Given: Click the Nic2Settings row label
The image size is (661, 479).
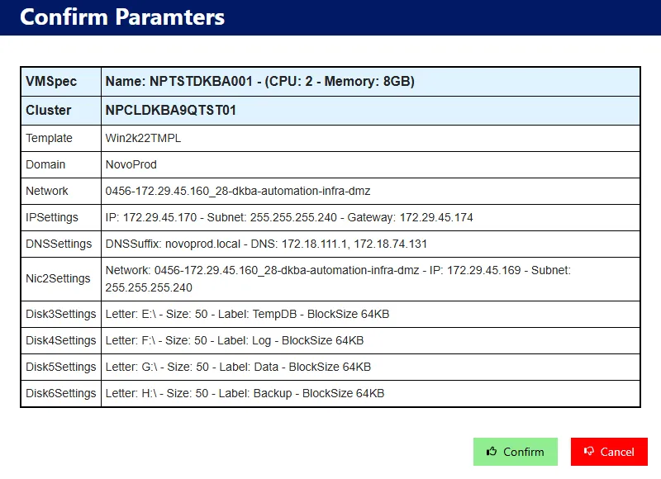Looking at the screenshot, I should point(58,278).
